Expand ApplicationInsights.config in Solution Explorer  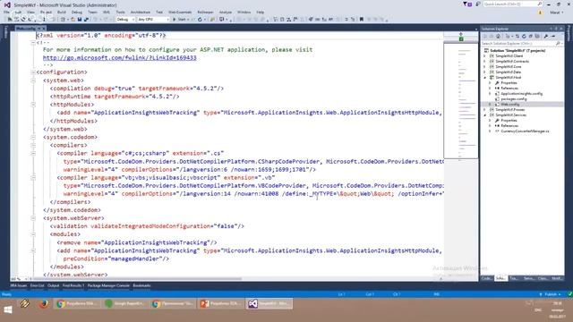[490, 94]
